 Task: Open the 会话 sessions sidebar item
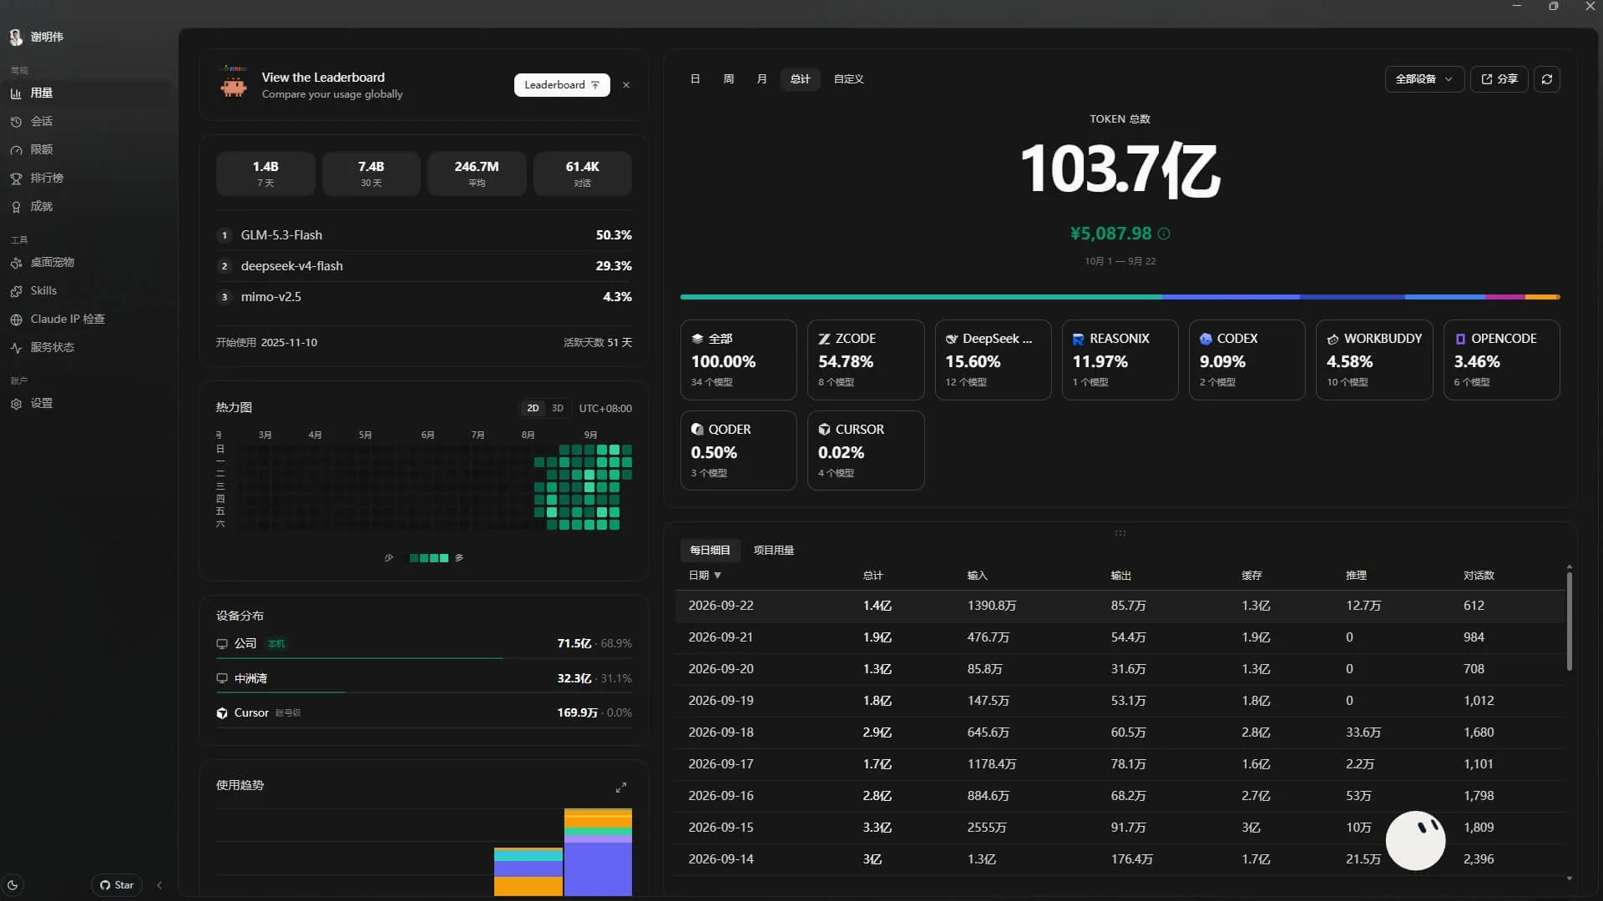[87, 121]
